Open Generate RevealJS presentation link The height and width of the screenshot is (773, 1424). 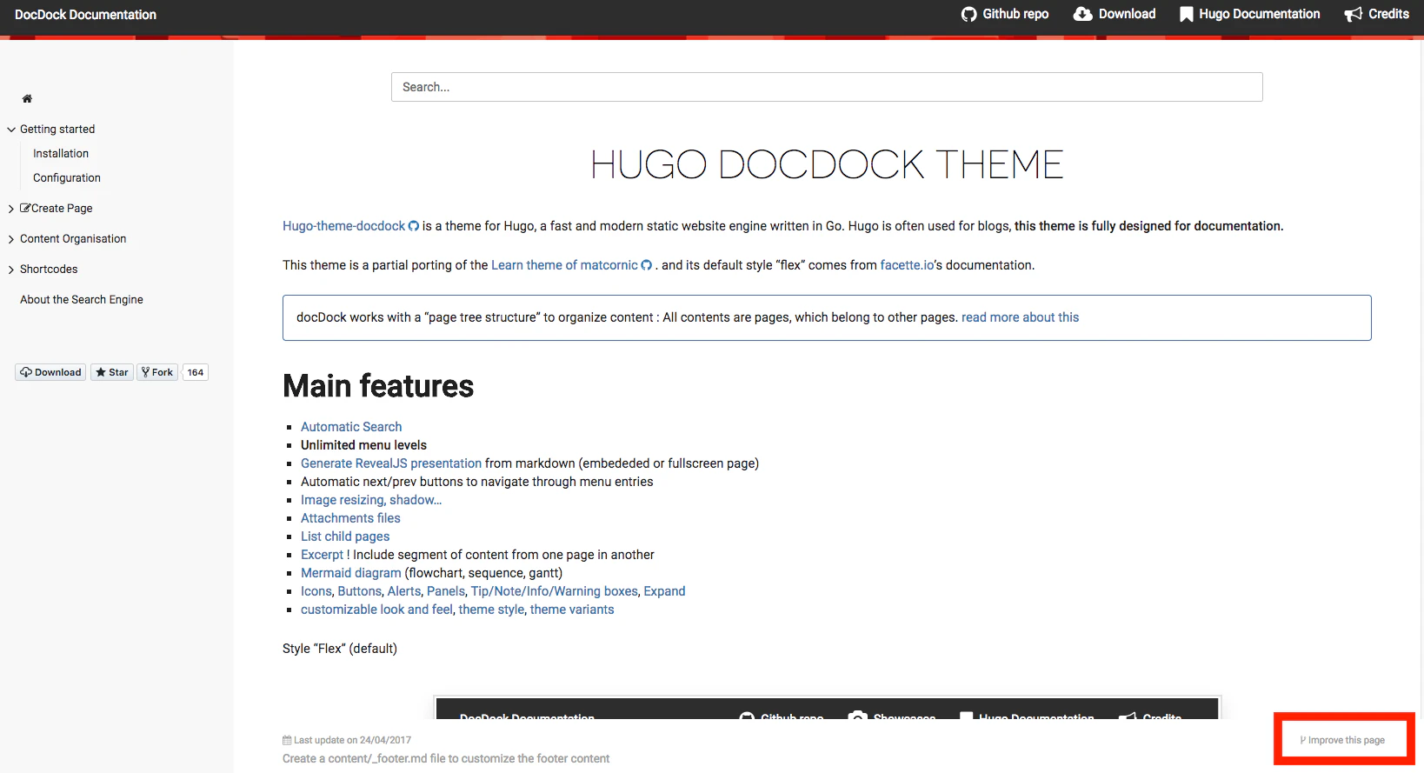pyautogui.click(x=391, y=463)
